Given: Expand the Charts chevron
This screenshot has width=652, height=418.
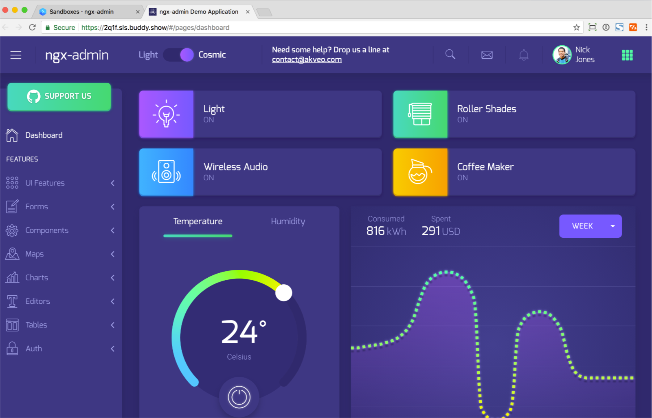Looking at the screenshot, I should coord(112,278).
